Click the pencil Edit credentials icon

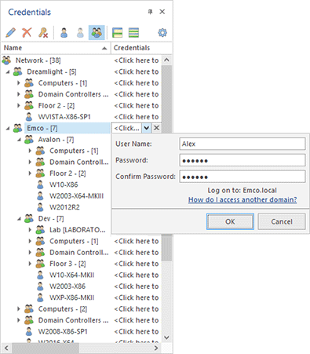(x=10, y=33)
